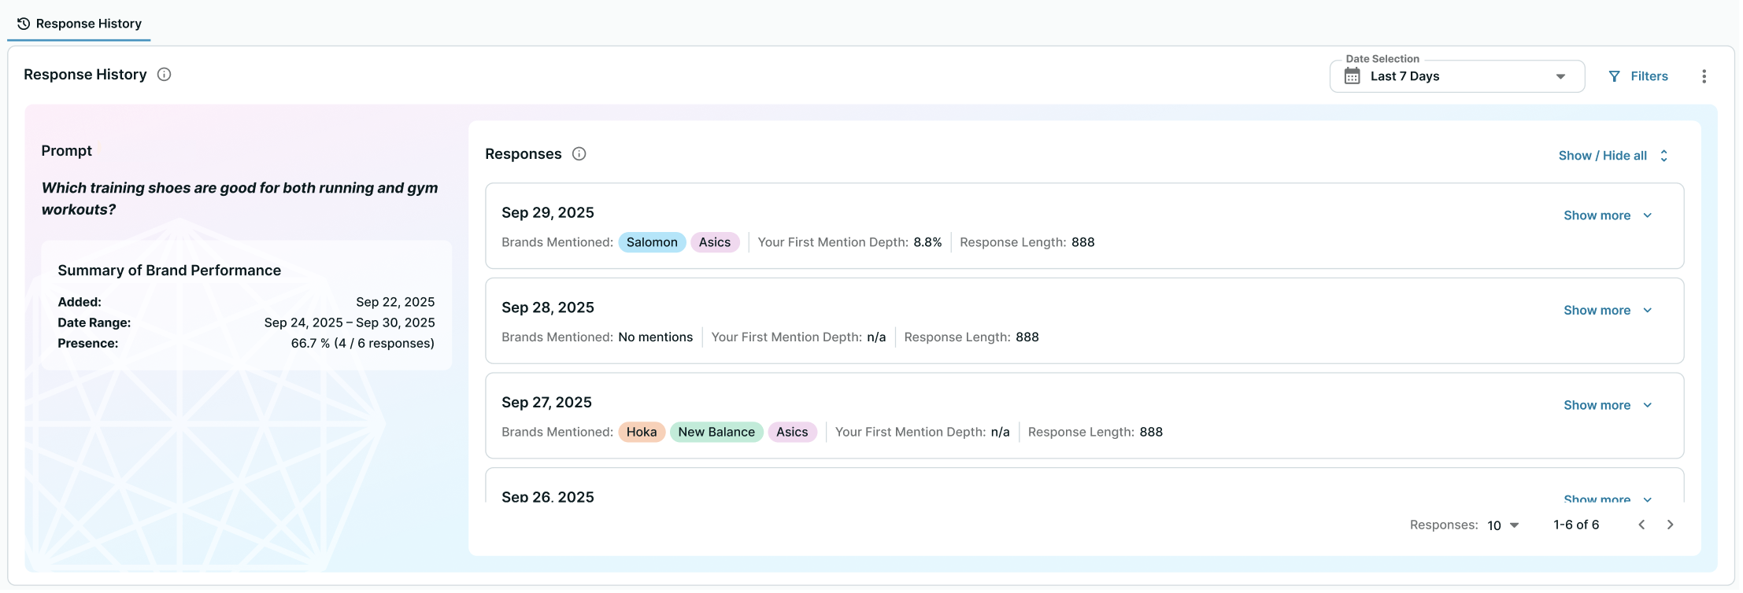
Task: Go to the next page of responses
Action: [1670, 525]
